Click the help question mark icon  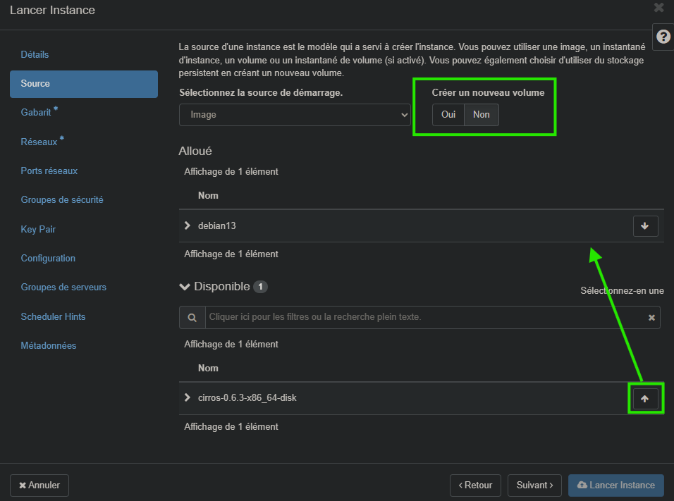[x=663, y=37]
